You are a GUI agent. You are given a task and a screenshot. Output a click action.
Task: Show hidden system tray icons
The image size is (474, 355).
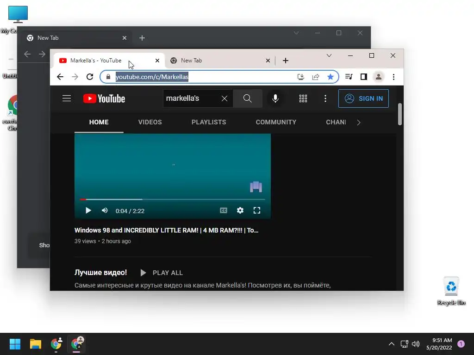(392, 344)
